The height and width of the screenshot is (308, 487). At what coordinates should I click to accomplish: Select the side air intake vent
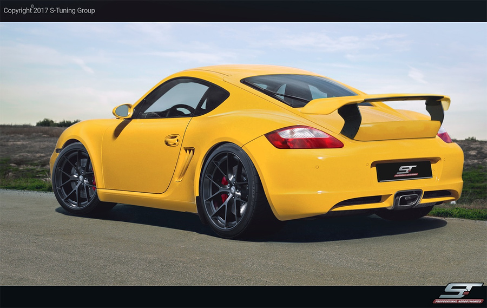point(185,163)
